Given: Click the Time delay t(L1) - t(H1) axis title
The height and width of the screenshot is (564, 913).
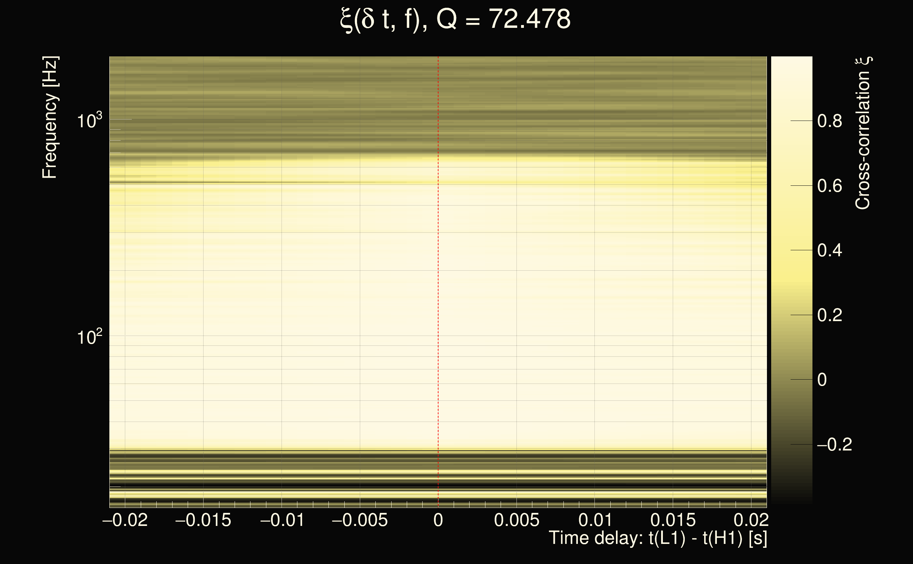Looking at the screenshot, I should coord(658,538).
